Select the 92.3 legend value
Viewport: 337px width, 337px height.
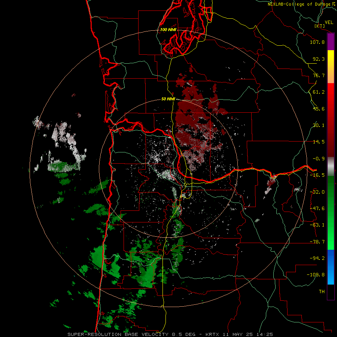click(319, 59)
